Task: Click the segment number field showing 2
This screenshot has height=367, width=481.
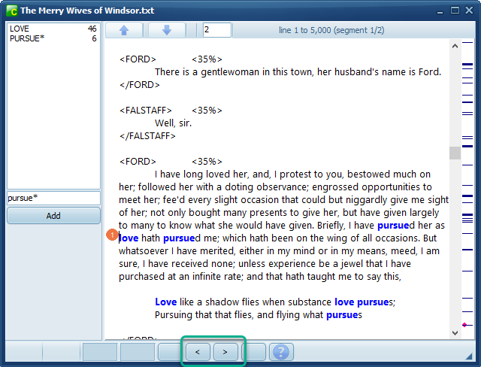Action: pyautogui.click(x=217, y=30)
